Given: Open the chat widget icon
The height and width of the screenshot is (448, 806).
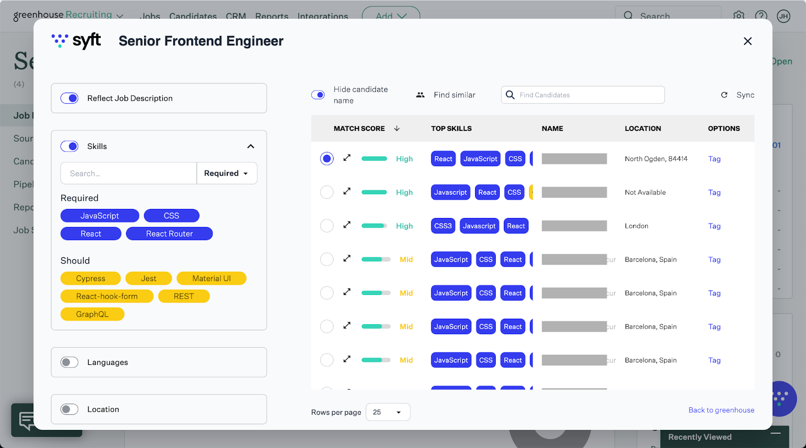Looking at the screenshot, I should click(x=26, y=420).
